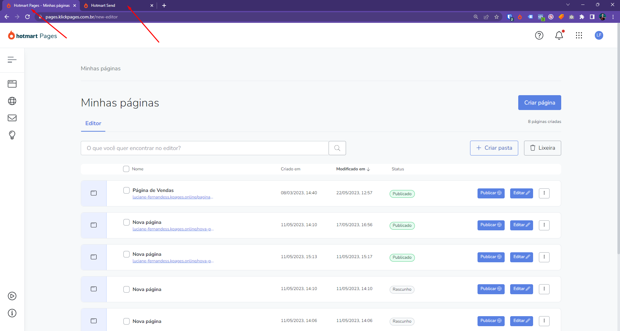Collapse the sidebar with the hamburger icon

point(12,60)
